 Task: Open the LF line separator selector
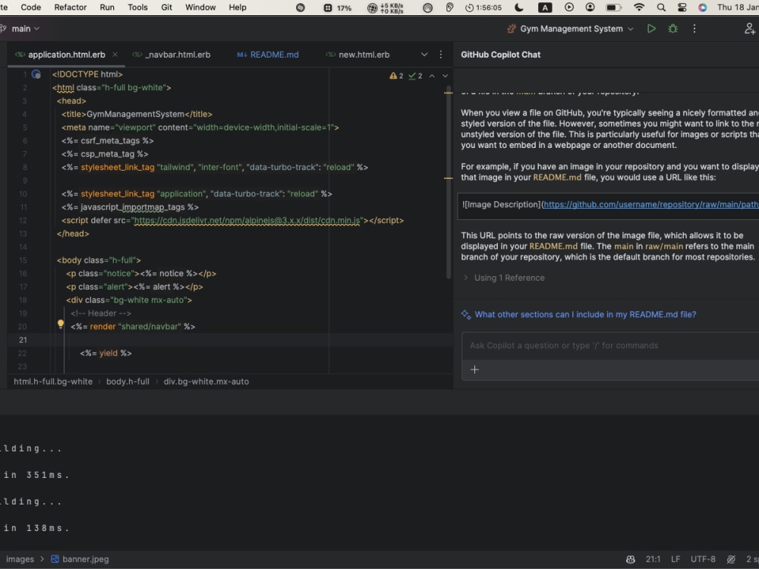[676, 559]
